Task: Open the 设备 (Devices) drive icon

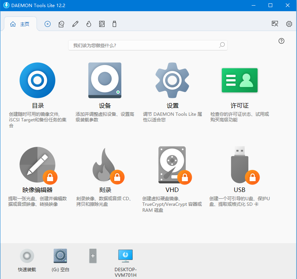Action: tap(105, 80)
